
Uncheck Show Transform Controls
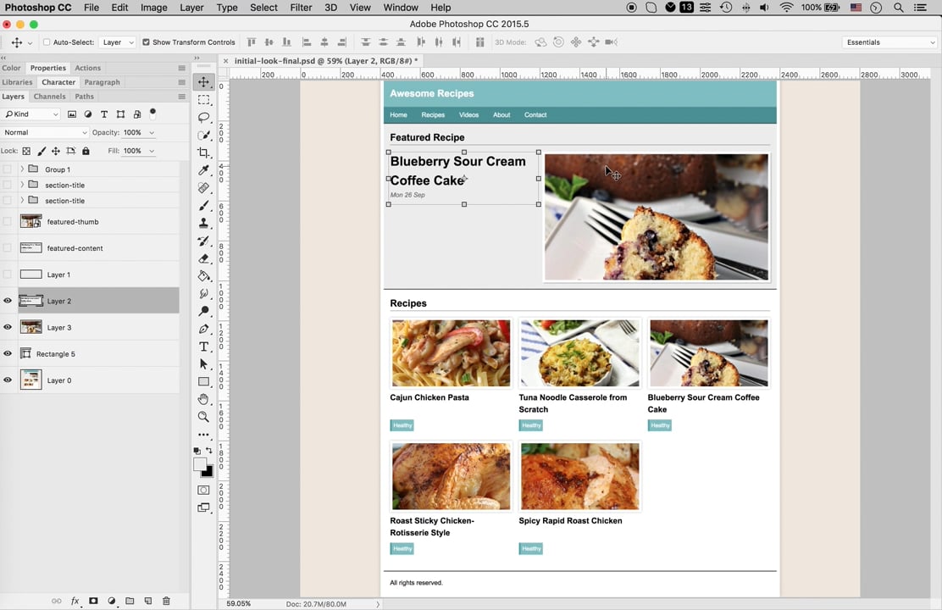(146, 42)
